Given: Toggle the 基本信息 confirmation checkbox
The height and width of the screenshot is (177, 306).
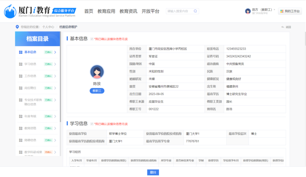Looking at the screenshot, I should (92, 39).
